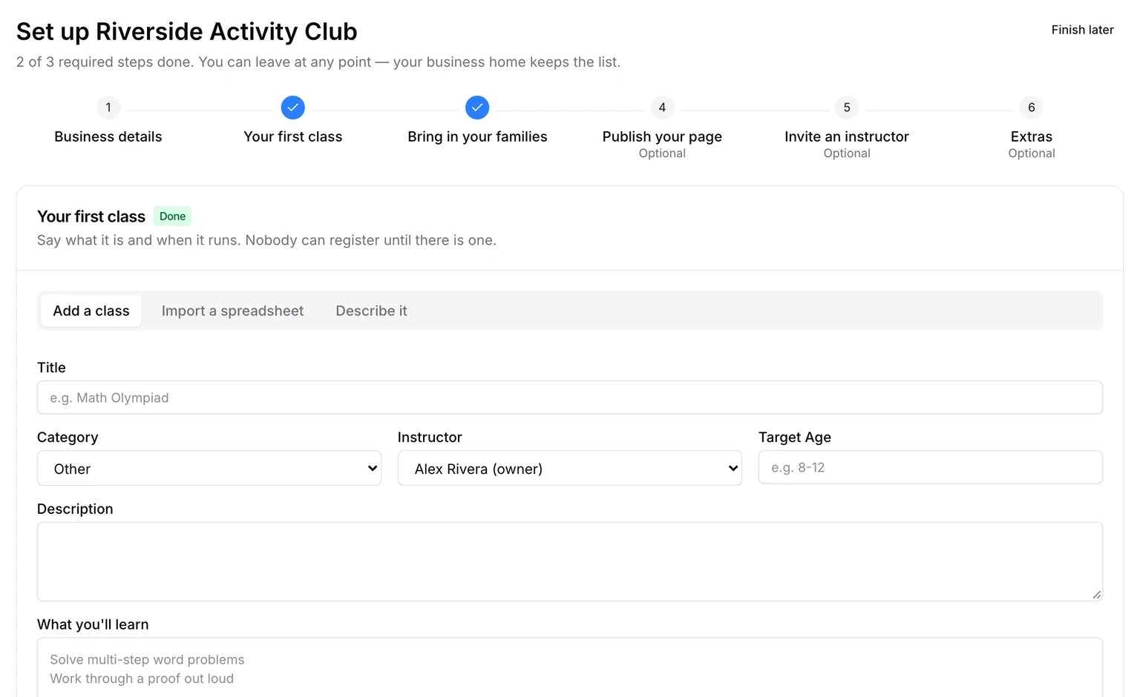The width and height of the screenshot is (1140, 697).
Task: Click the Business details step label
Action: pyautogui.click(x=108, y=136)
